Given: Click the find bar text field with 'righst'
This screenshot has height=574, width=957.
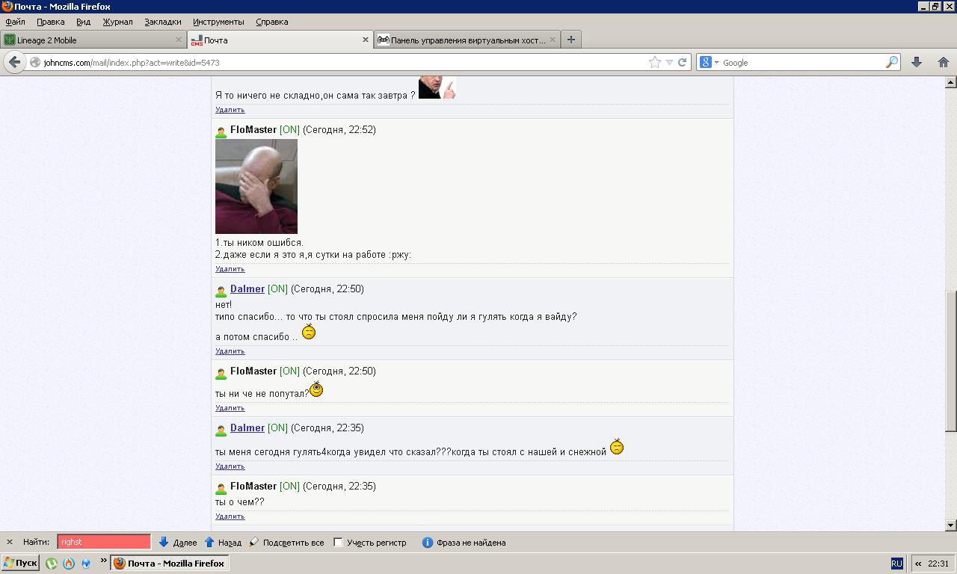Looking at the screenshot, I should point(104,542).
